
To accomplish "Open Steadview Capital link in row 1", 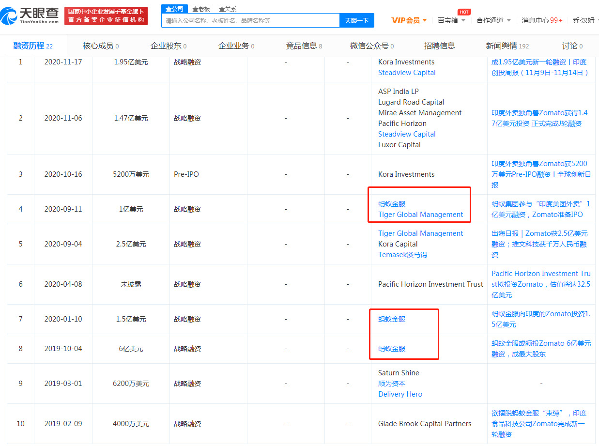I will [x=407, y=73].
